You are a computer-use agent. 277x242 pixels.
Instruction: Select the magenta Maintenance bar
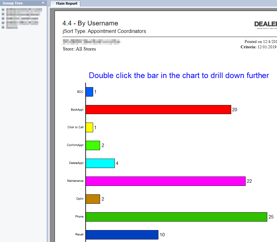coord(165,181)
